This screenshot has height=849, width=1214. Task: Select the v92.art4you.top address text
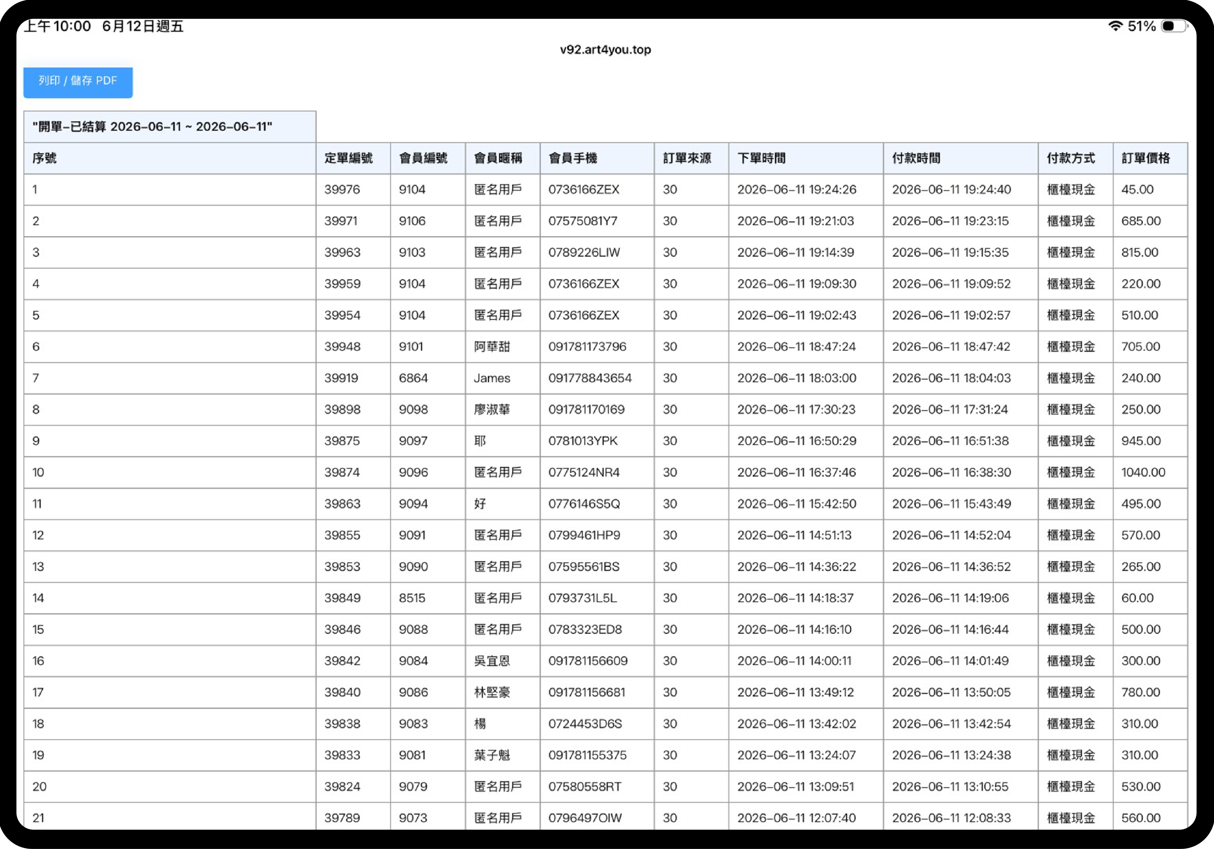pos(605,50)
